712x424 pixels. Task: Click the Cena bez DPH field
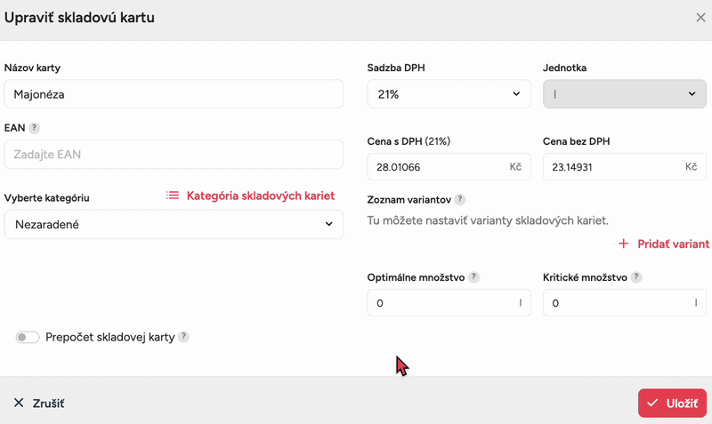[x=612, y=167]
